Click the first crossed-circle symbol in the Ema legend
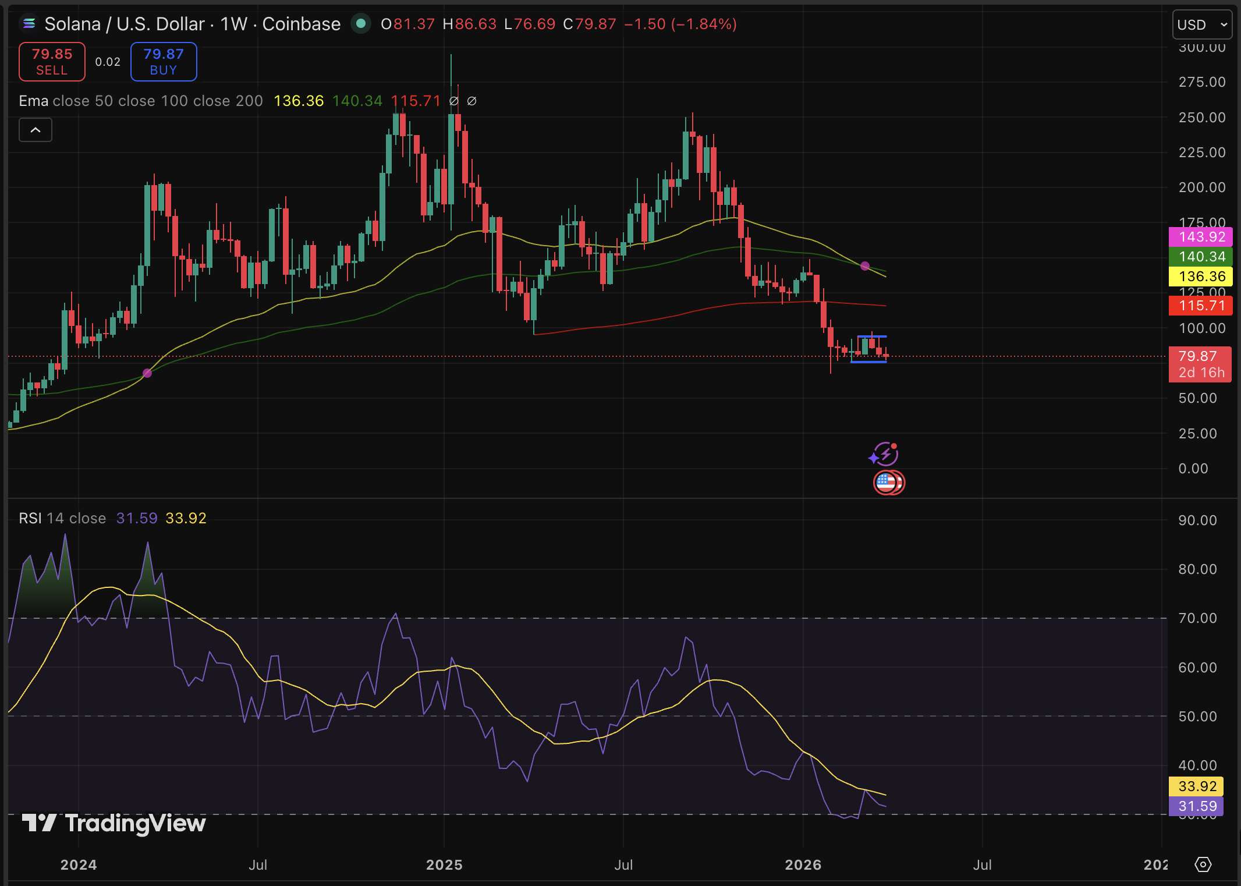1241x886 pixels. (454, 100)
